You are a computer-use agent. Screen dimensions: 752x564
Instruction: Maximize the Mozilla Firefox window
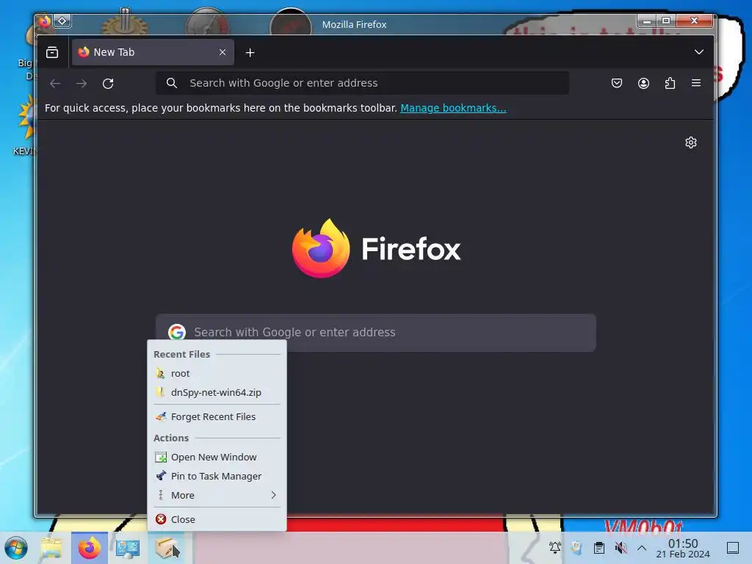666,21
